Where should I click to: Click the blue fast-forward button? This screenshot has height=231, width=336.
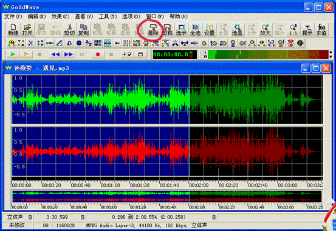[x=69, y=55]
